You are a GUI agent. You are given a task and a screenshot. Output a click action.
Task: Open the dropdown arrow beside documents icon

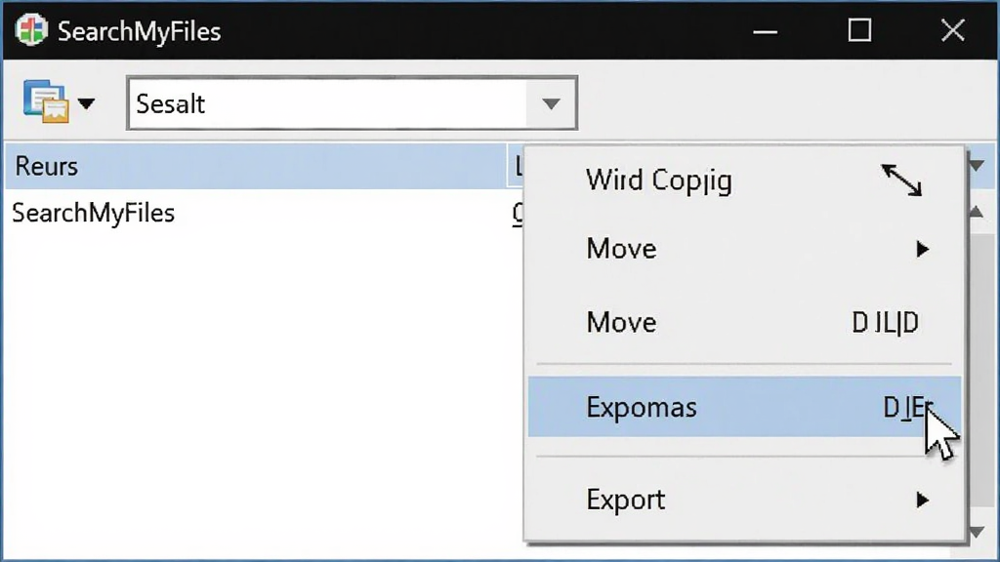pos(86,103)
